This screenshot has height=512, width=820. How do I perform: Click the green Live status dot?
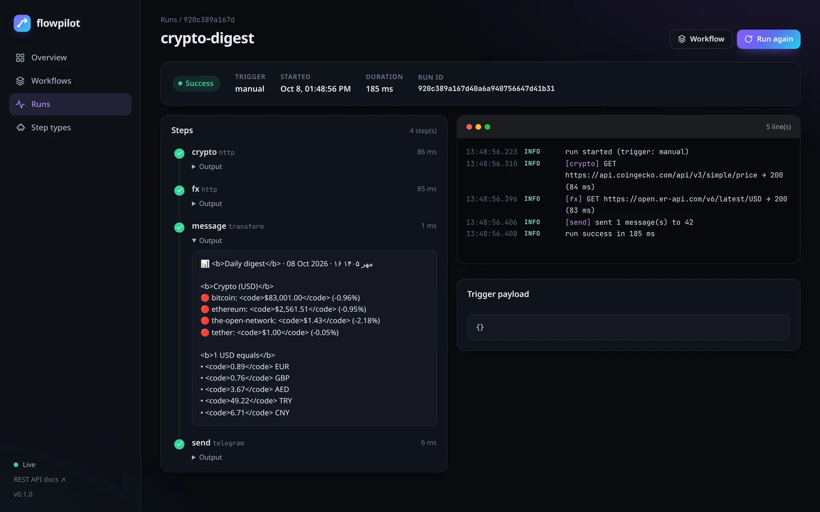16,465
